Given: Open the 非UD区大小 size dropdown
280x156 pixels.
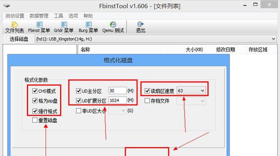Looking at the screenshot, I should (x=117, y=111).
